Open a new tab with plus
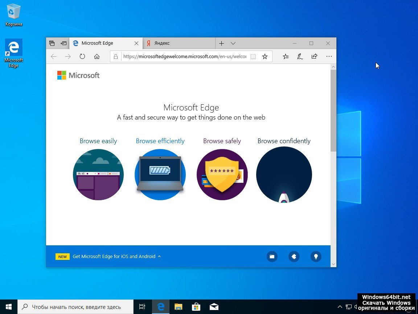The image size is (418, 314). 221,43
